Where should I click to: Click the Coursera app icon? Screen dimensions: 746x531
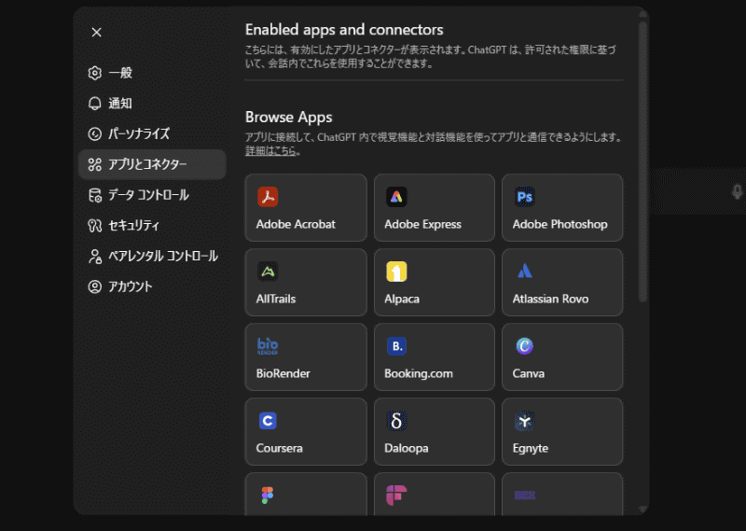coord(268,421)
